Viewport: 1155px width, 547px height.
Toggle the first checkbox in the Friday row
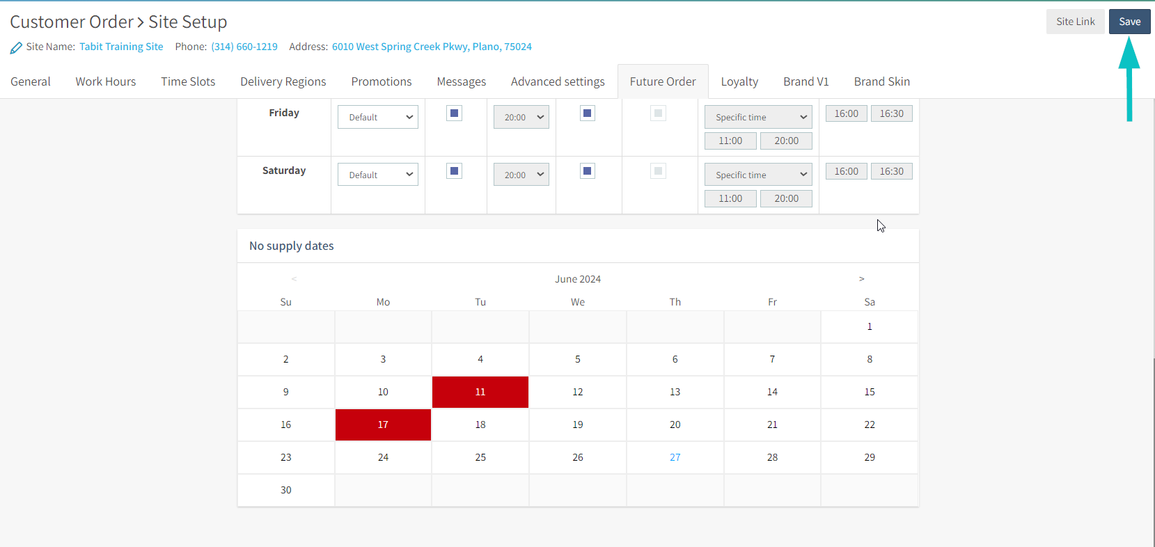[454, 113]
